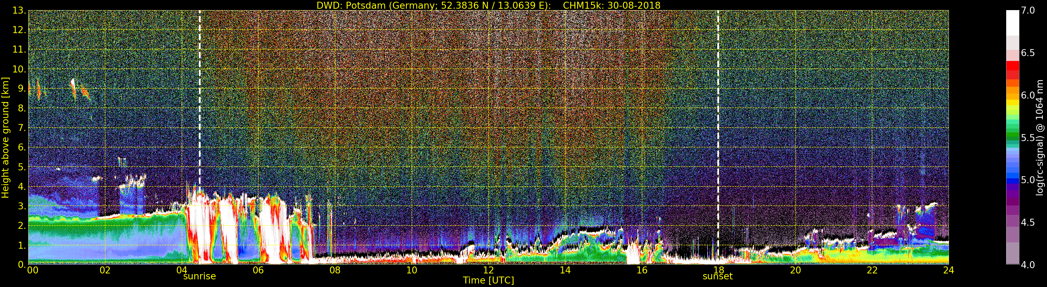Select the '06' time axis tick label
Screen dimensions: 1047x287
258,270
